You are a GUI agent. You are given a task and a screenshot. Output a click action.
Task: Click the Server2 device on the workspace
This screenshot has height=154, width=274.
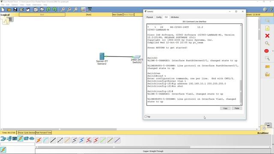coord(102,56)
